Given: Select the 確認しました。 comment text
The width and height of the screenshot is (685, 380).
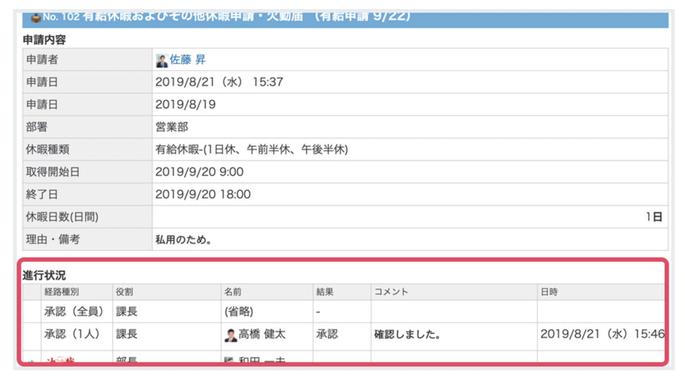Looking at the screenshot, I should (x=407, y=335).
